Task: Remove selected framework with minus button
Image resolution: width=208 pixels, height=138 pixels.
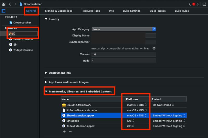Action: [70, 132]
